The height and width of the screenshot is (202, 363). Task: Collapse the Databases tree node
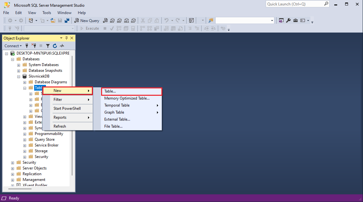[12, 59]
